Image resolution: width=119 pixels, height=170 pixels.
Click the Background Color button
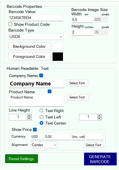coord(30,46)
